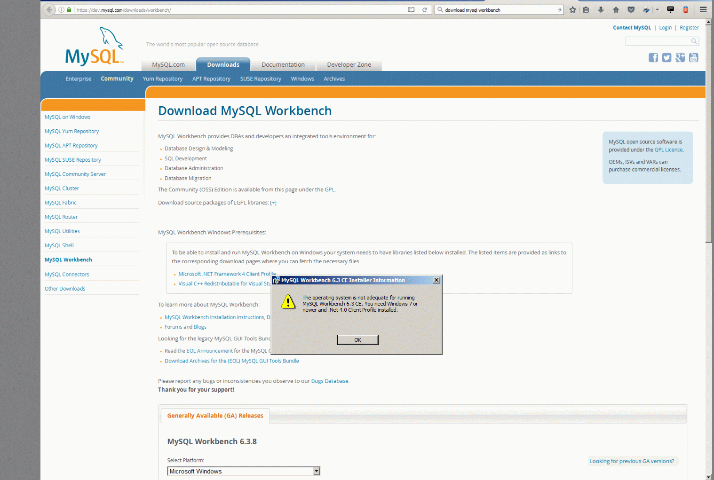Click the browser address bar URL

pyautogui.click(x=240, y=10)
